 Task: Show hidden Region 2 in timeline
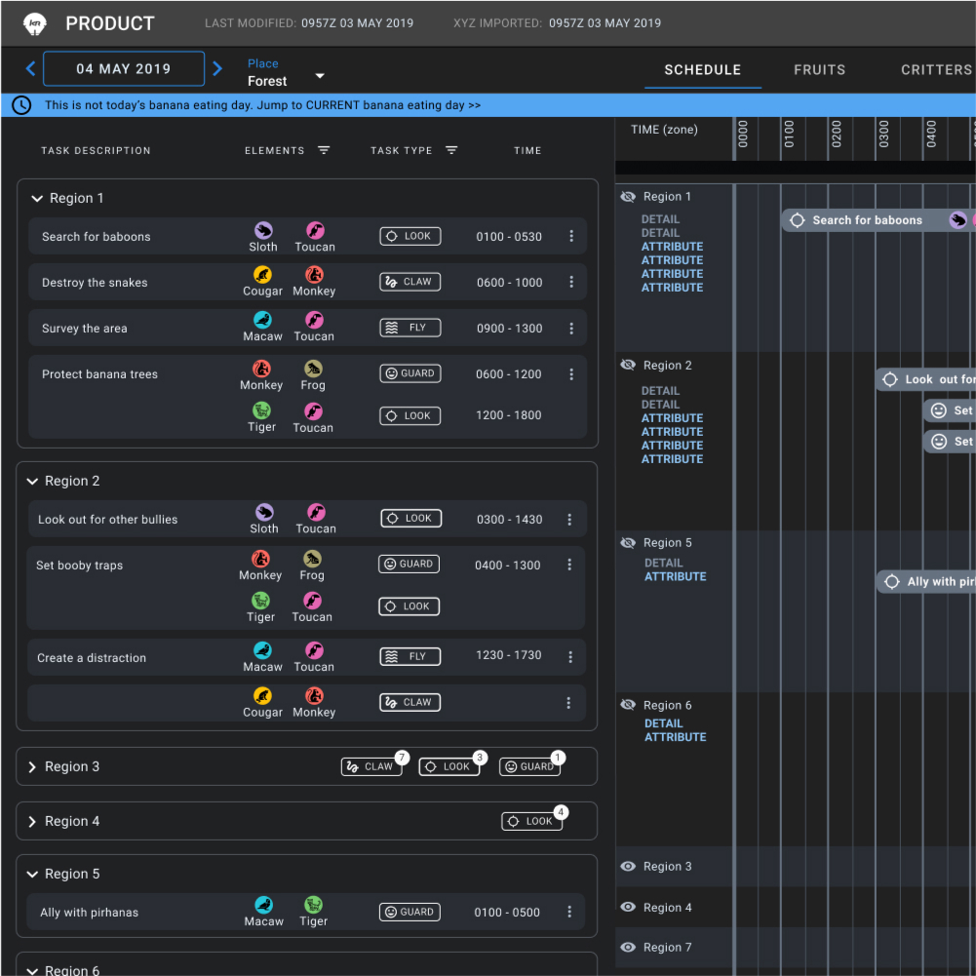(x=628, y=365)
